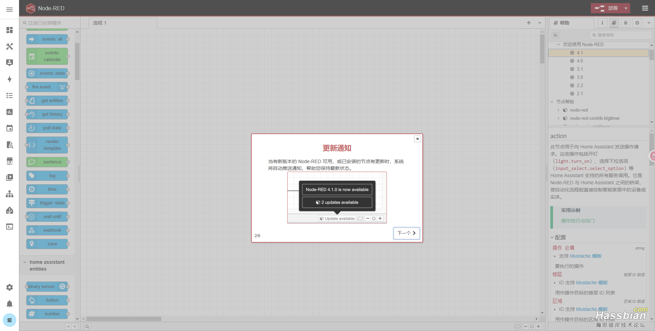Open the bar chart history icon
This screenshot has height=331, width=655.
pyautogui.click(x=10, y=112)
